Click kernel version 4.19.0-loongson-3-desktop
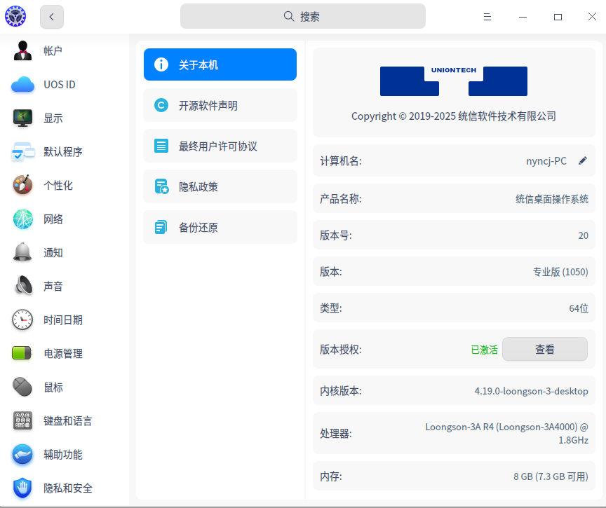606x508 pixels. point(532,391)
